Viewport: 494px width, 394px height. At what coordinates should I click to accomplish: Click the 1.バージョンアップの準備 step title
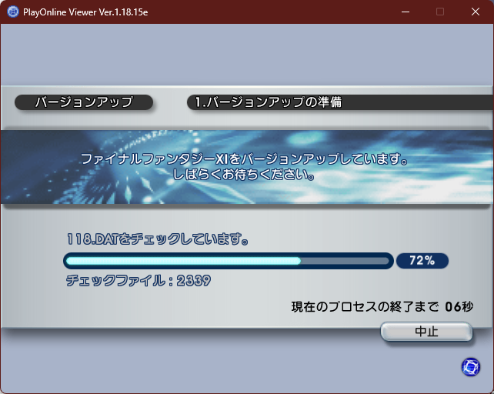click(268, 102)
